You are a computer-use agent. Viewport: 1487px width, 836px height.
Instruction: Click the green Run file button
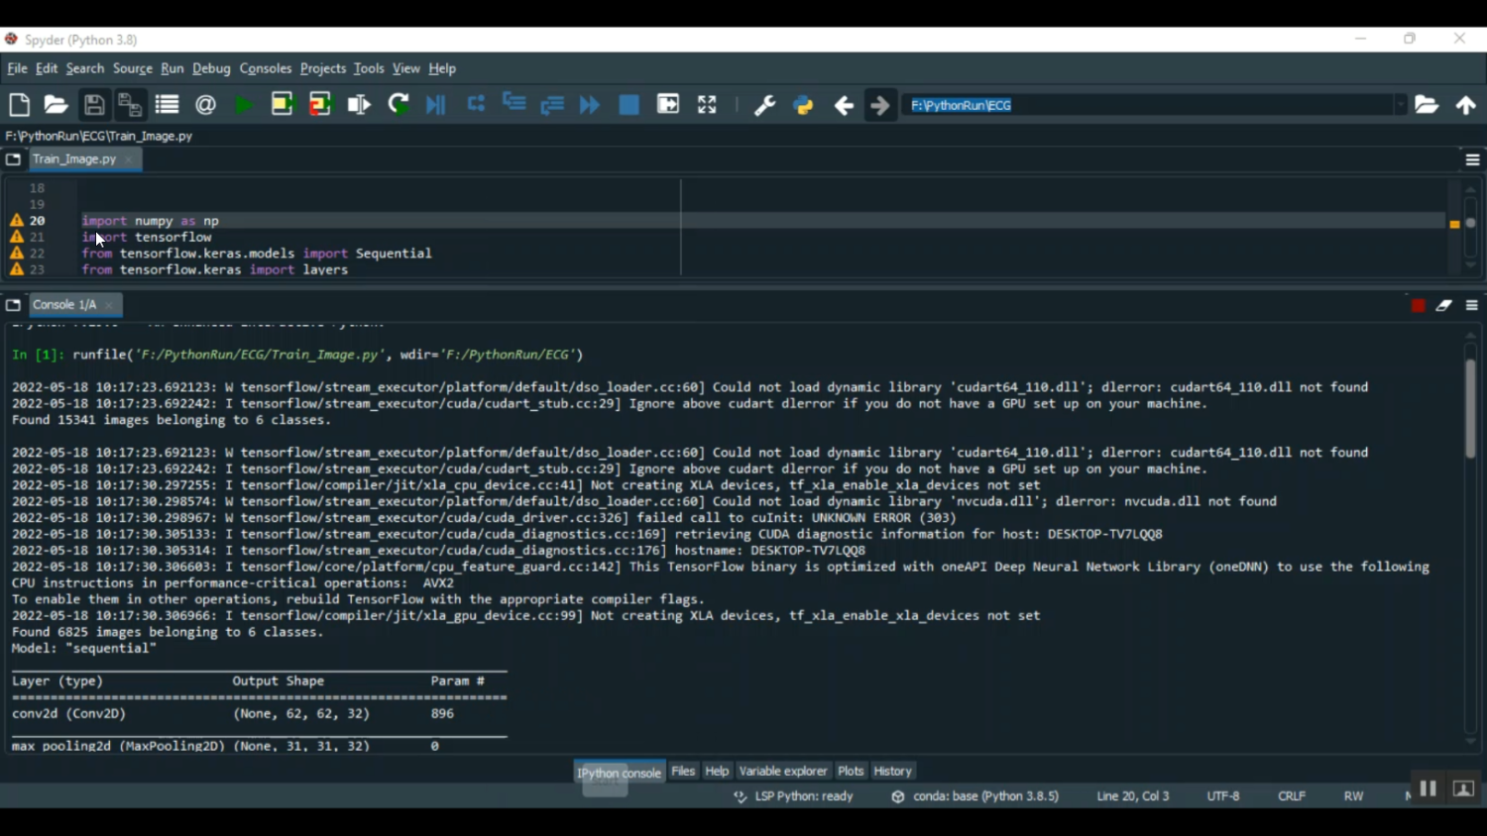tap(243, 105)
